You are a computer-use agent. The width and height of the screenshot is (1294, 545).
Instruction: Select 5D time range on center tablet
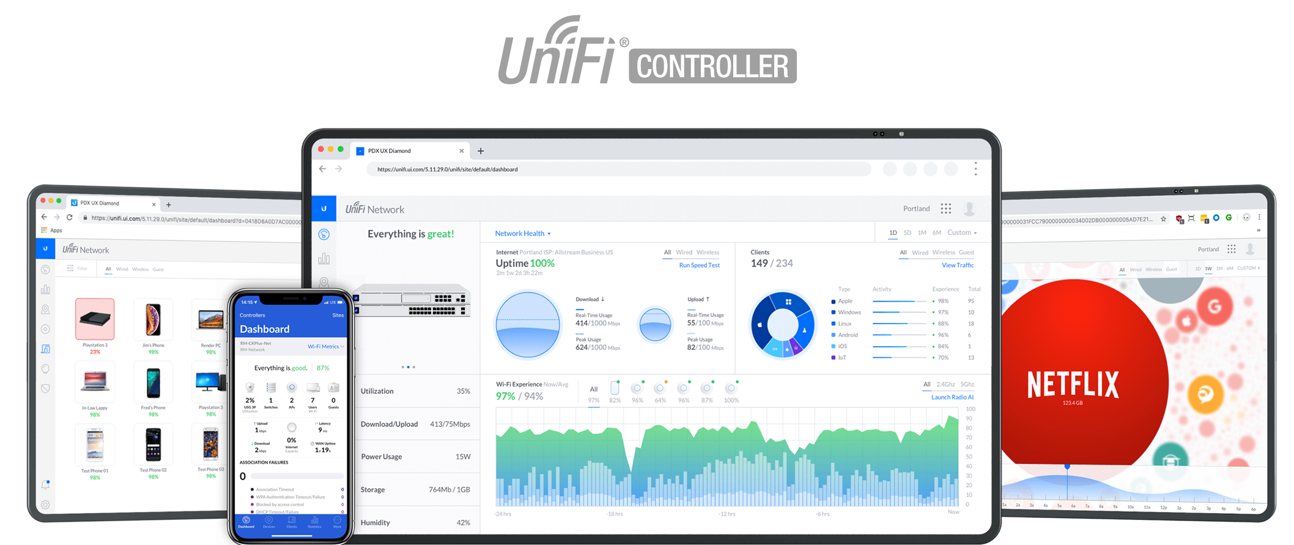(908, 232)
